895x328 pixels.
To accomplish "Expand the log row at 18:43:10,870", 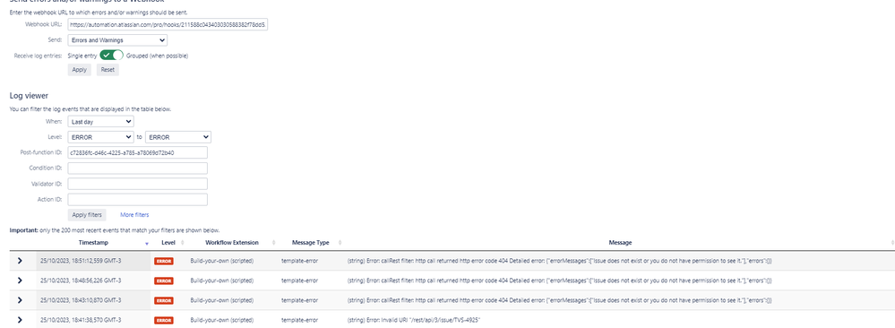I will coord(20,300).
